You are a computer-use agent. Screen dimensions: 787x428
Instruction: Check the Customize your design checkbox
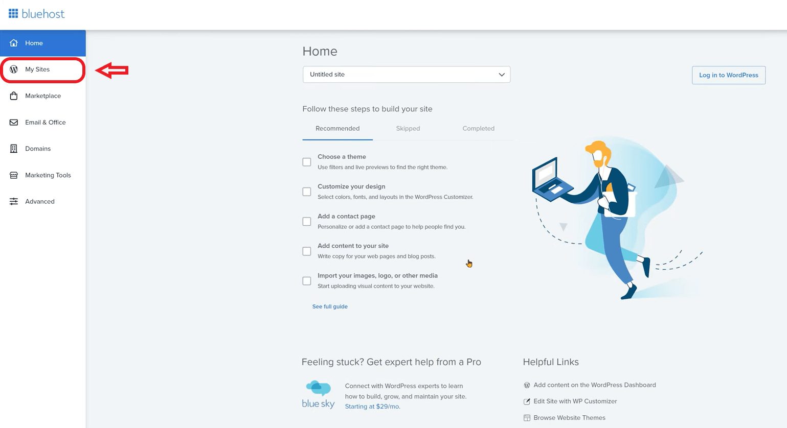click(x=307, y=192)
